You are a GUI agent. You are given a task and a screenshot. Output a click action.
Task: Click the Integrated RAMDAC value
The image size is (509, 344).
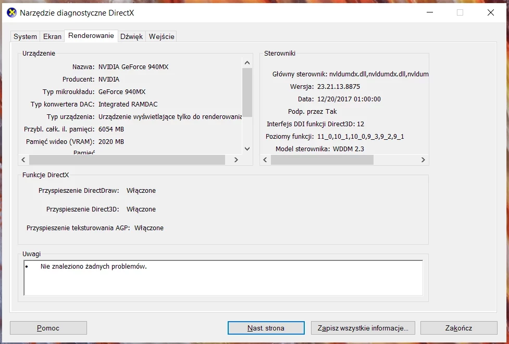pyautogui.click(x=128, y=104)
